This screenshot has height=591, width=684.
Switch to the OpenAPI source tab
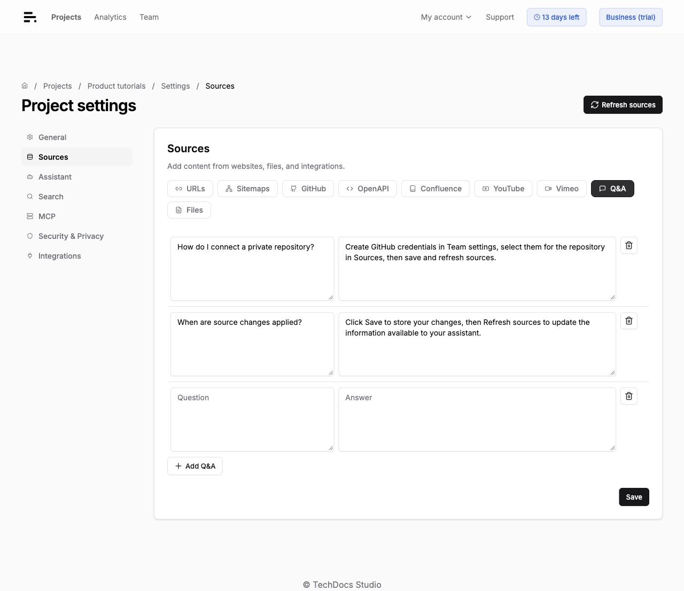[368, 189]
